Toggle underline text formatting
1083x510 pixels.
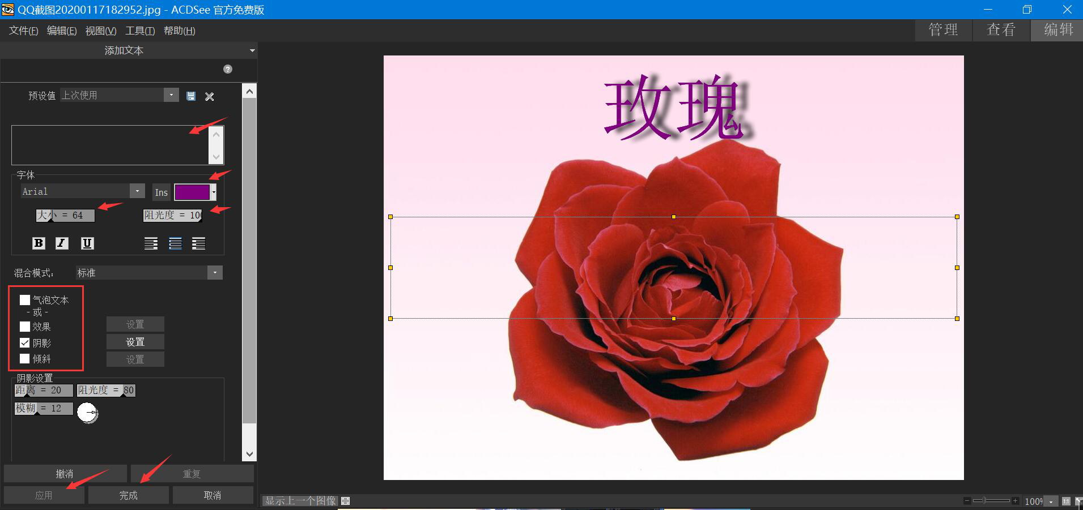point(87,243)
